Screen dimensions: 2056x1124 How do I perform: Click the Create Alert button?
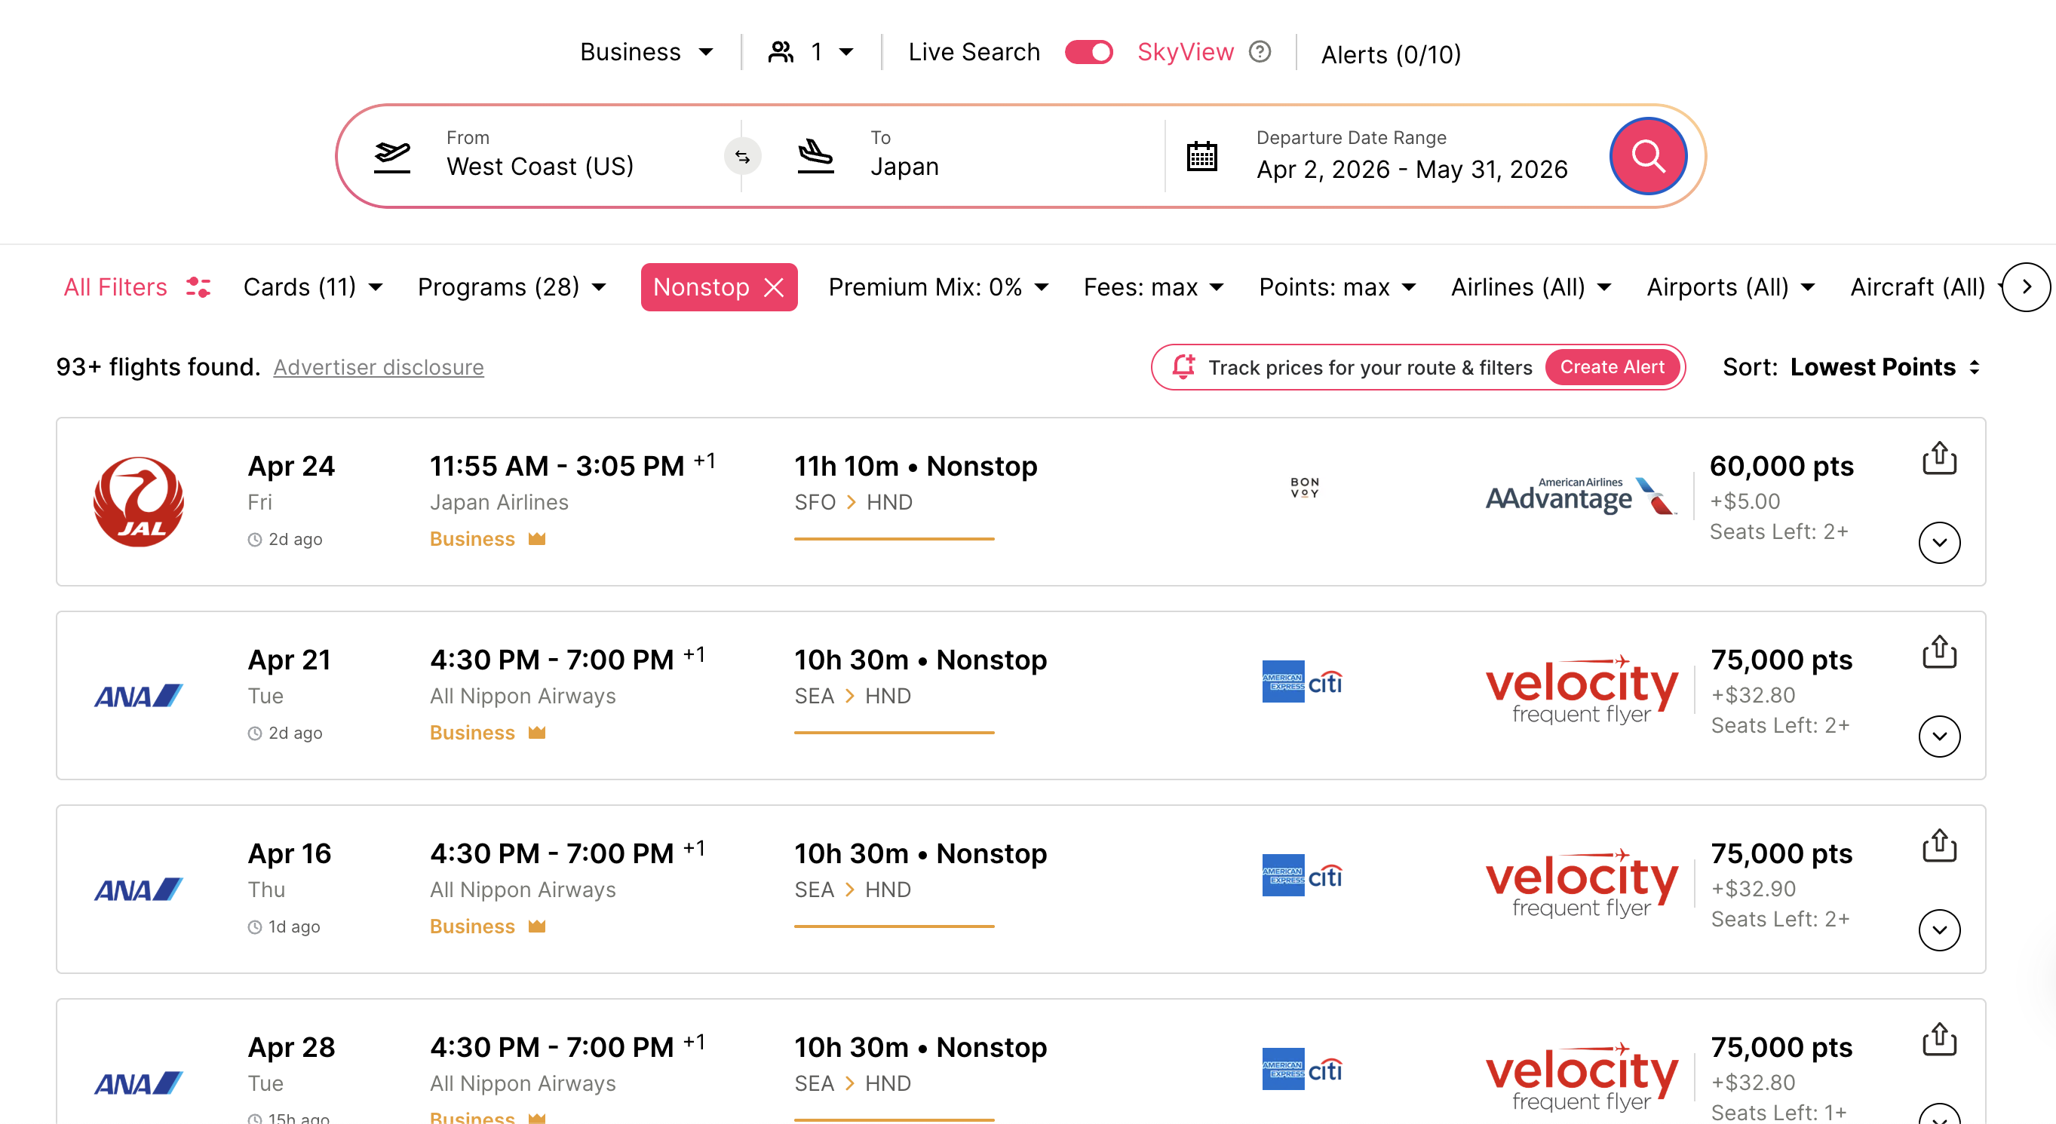pyautogui.click(x=1613, y=367)
